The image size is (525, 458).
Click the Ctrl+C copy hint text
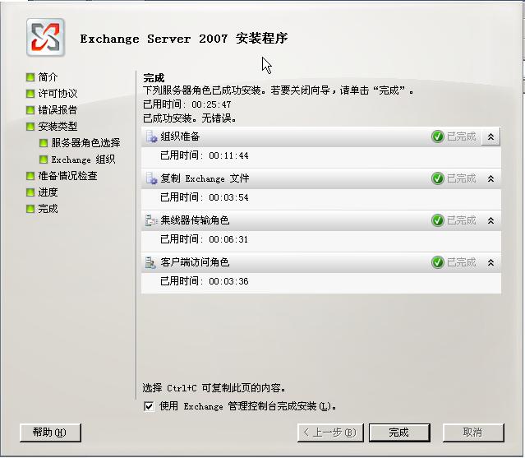click(x=214, y=388)
